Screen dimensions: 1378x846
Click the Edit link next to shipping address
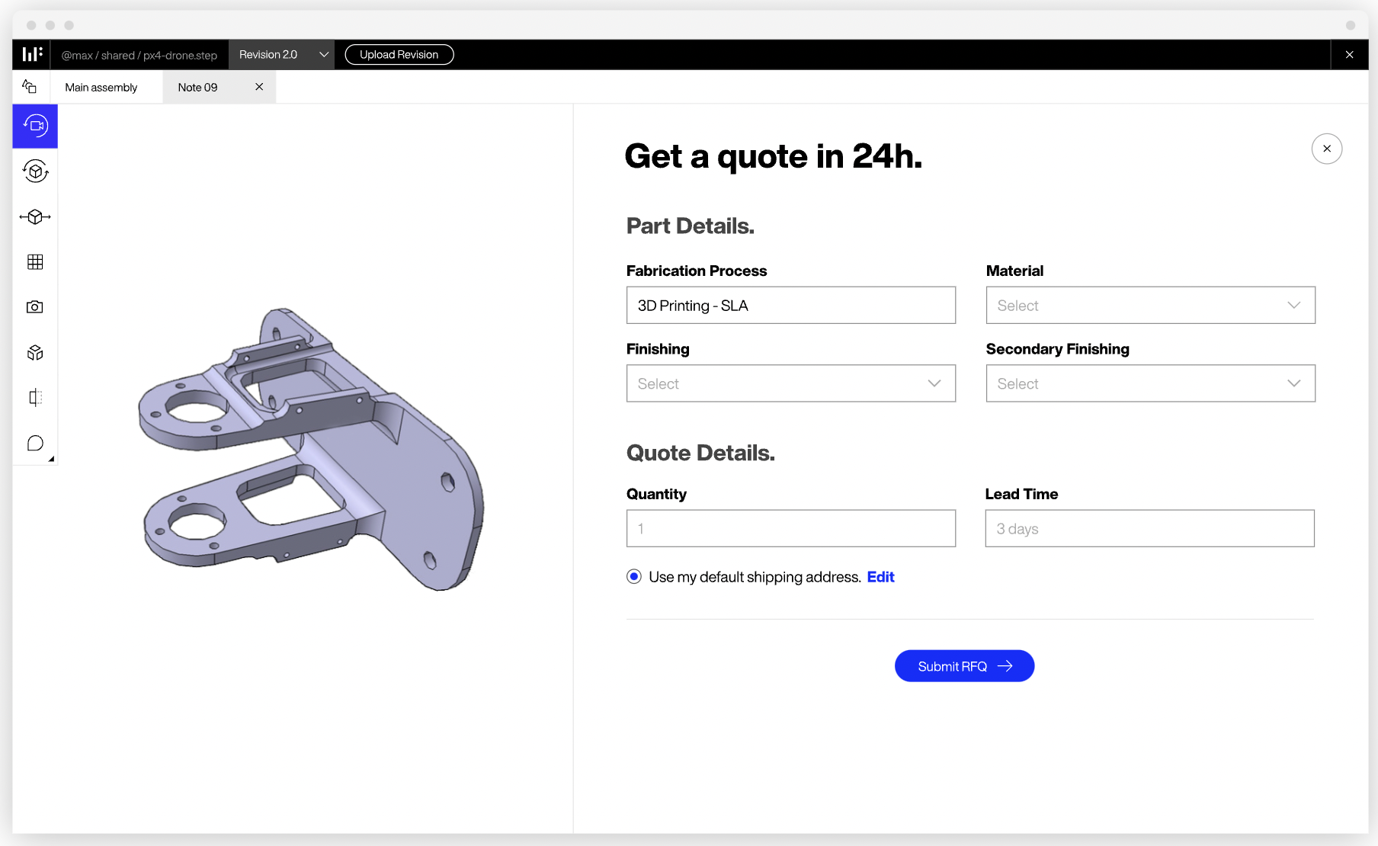(x=880, y=577)
